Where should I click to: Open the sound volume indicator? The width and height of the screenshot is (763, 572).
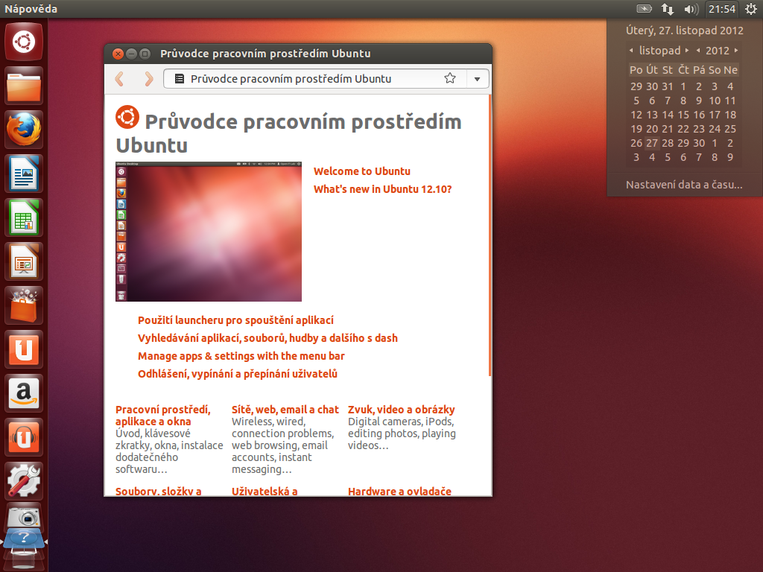[691, 9]
